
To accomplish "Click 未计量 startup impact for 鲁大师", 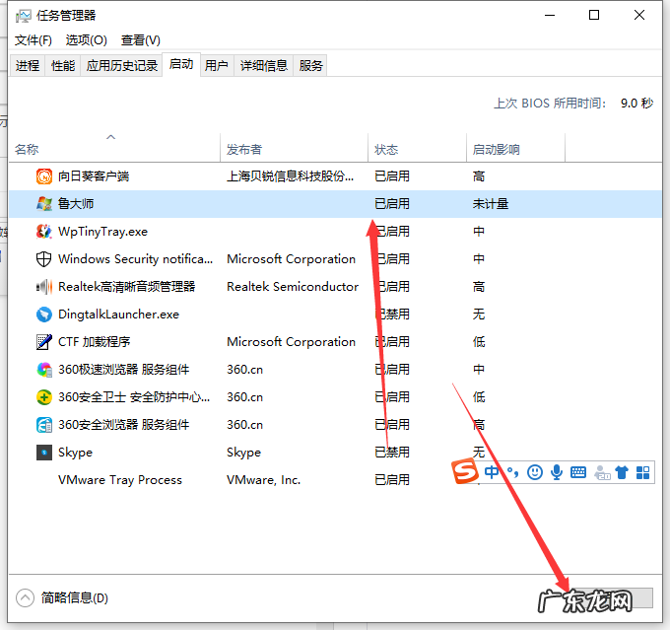I will pyautogui.click(x=491, y=204).
